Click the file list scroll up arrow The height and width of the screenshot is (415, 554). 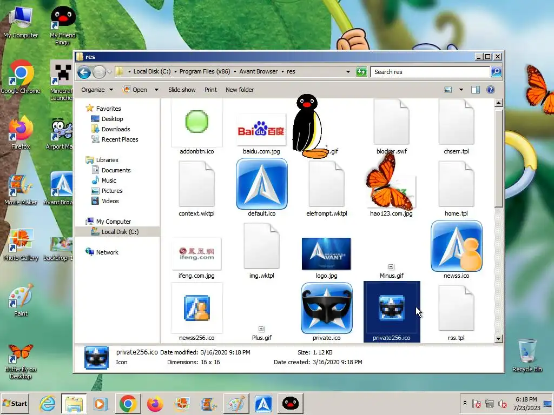click(x=498, y=103)
